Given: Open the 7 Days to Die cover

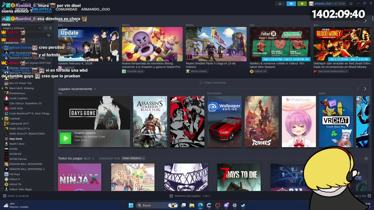Looking at the screenshot, I should click(x=239, y=177).
